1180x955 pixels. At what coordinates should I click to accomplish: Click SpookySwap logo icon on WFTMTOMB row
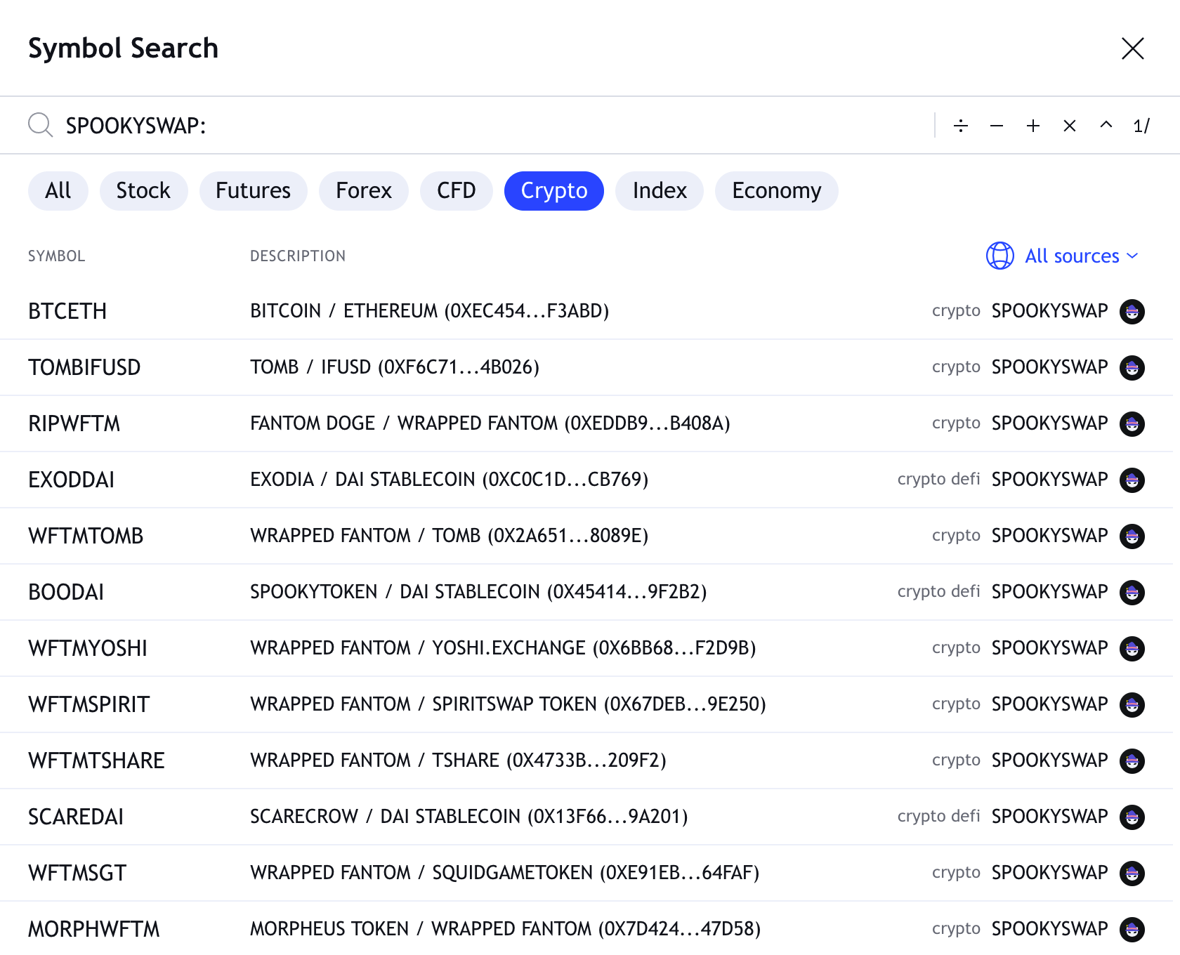click(x=1132, y=536)
